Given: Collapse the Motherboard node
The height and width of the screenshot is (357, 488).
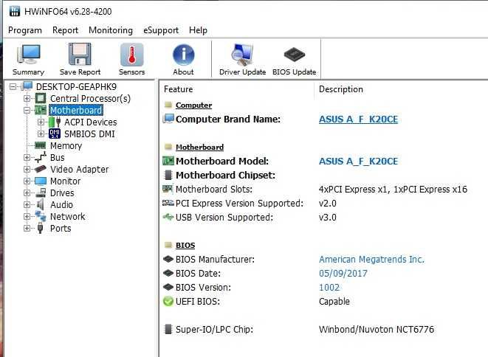Looking at the screenshot, I should point(27,110).
